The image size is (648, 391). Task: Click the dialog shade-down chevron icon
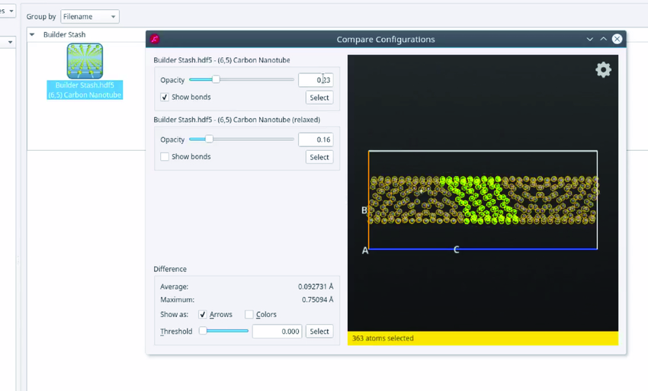coord(589,39)
